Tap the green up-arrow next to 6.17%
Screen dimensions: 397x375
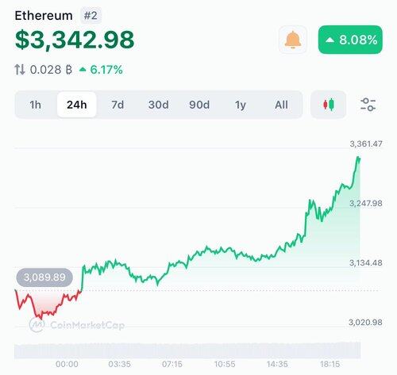click(83, 70)
